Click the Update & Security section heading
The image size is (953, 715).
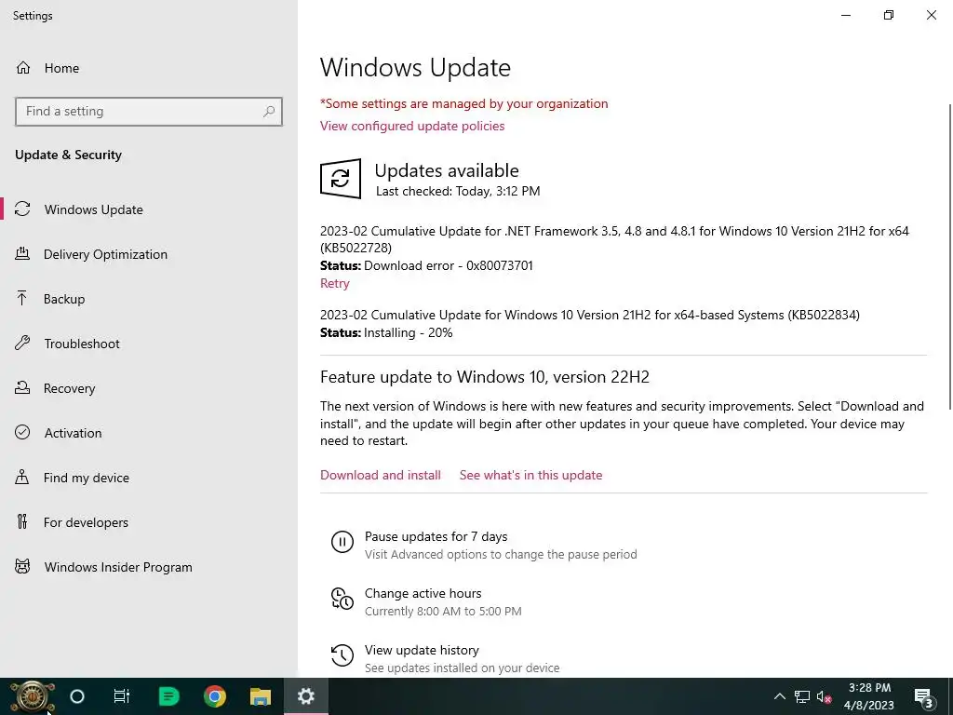point(68,155)
